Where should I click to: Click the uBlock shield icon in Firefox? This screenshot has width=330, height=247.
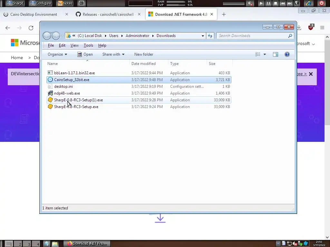pyautogui.click(x=311, y=27)
